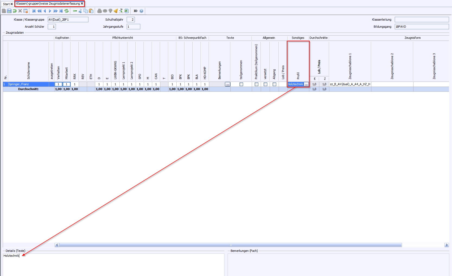Image resolution: width=452 pixels, height=276 pixels.
Task: Switch to the Start tab
Action: point(6,4)
